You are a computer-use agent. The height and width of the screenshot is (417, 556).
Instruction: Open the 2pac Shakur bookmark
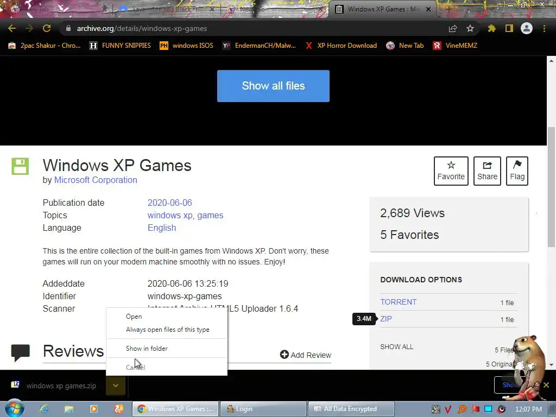[45, 46]
